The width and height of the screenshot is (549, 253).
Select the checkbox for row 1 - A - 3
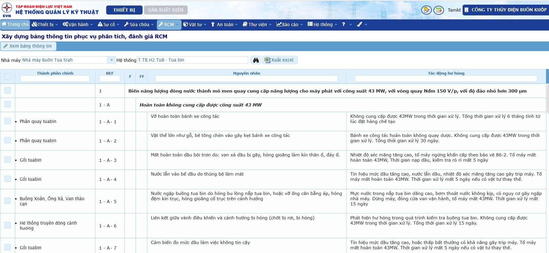8,160
